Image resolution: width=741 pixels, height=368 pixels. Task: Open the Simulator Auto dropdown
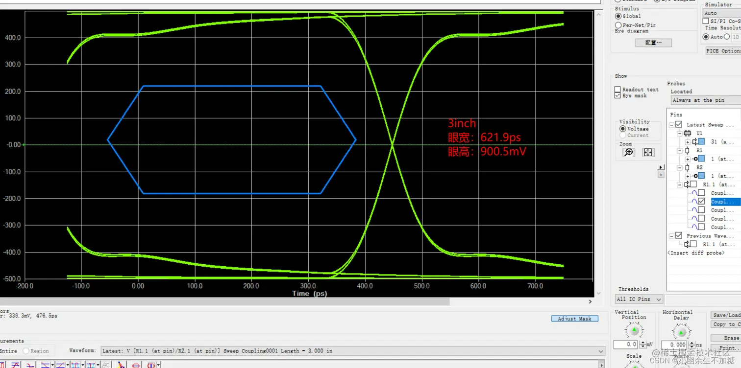tap(722, 13)
